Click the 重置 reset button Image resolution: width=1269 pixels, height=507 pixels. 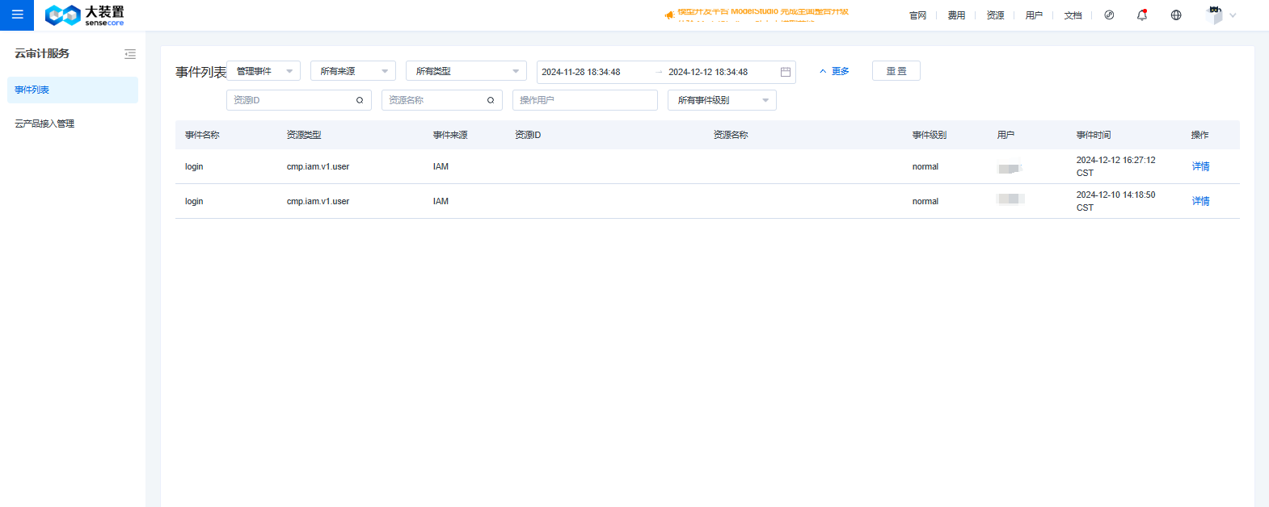[x=896, y=71]
